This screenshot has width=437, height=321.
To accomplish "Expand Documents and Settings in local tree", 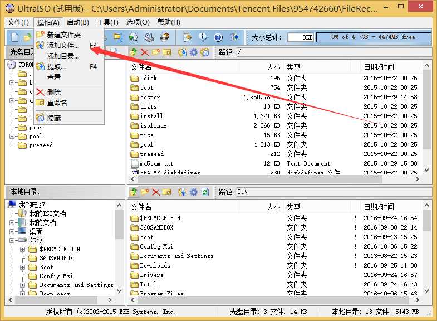I will (x=23, y=285).
